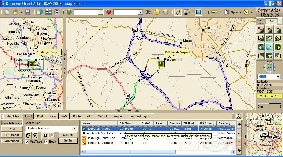Select Pittsburgh Center For result row
Image resolution: width=283 pixels, height=157 pixels.
[102, 138]
